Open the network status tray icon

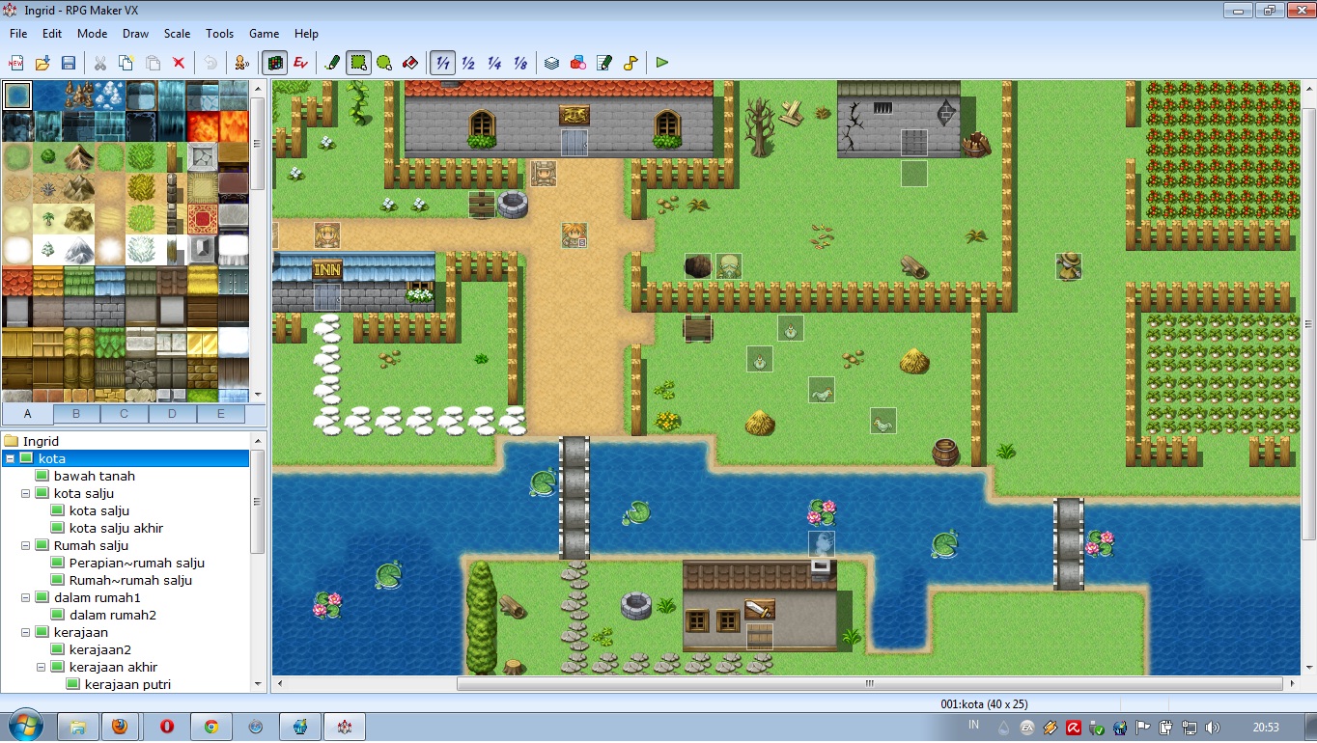1190,728
